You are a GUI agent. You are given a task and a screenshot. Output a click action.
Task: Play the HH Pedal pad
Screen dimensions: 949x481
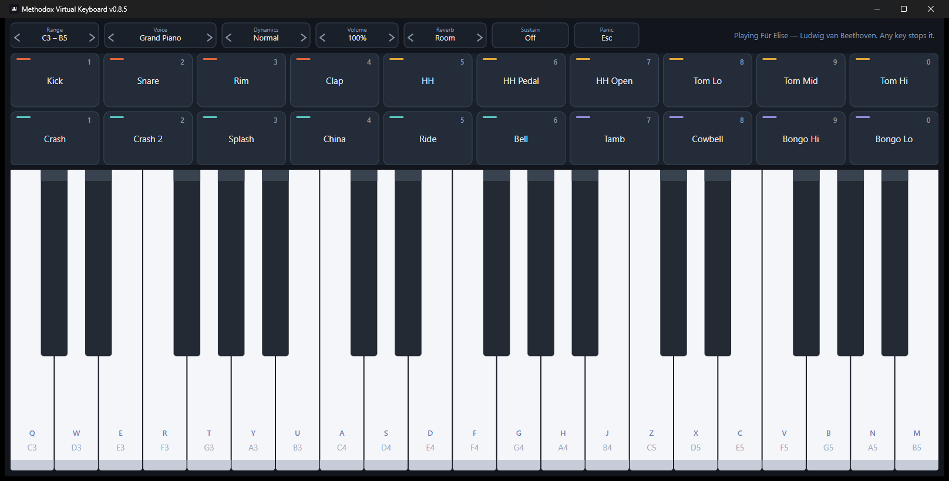tap(521, 80)
